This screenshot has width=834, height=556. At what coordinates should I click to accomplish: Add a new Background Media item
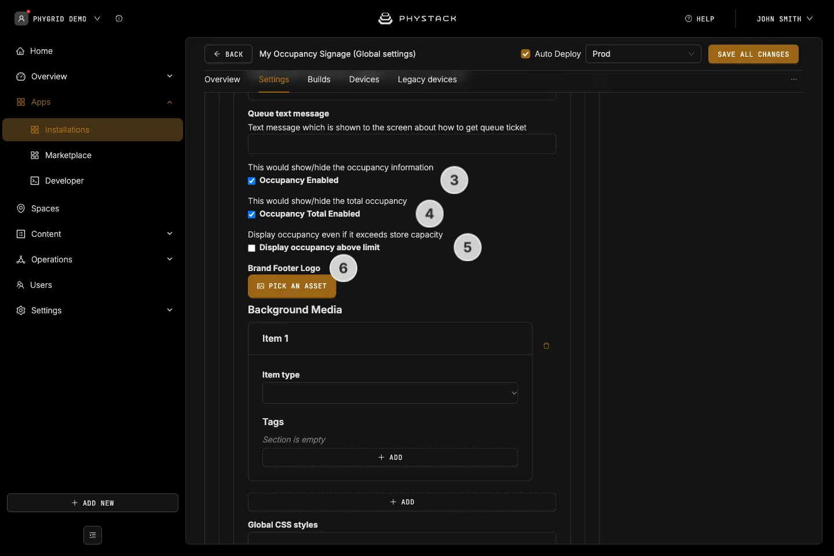(x=402, y=502)
